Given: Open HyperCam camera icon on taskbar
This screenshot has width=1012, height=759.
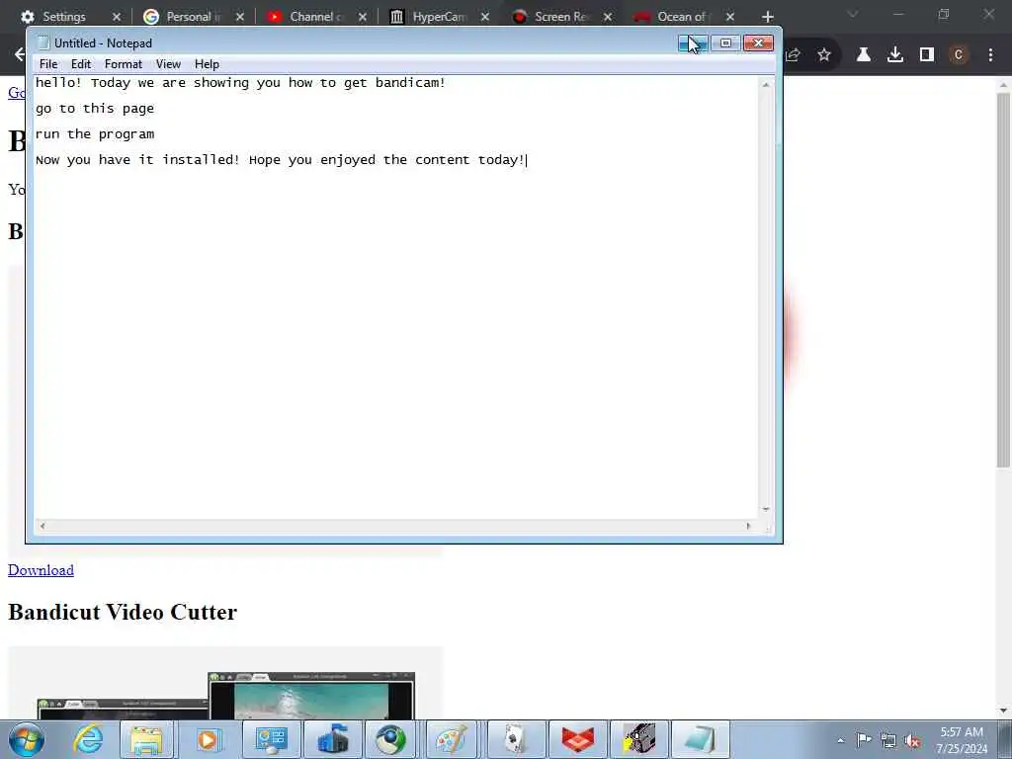Looking at the screenshot, I should pos(639,739).
